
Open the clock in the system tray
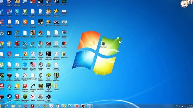[x=190, y=106]
